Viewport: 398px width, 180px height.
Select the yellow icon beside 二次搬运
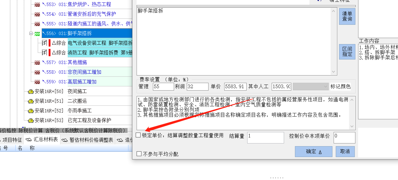point(31,101)
